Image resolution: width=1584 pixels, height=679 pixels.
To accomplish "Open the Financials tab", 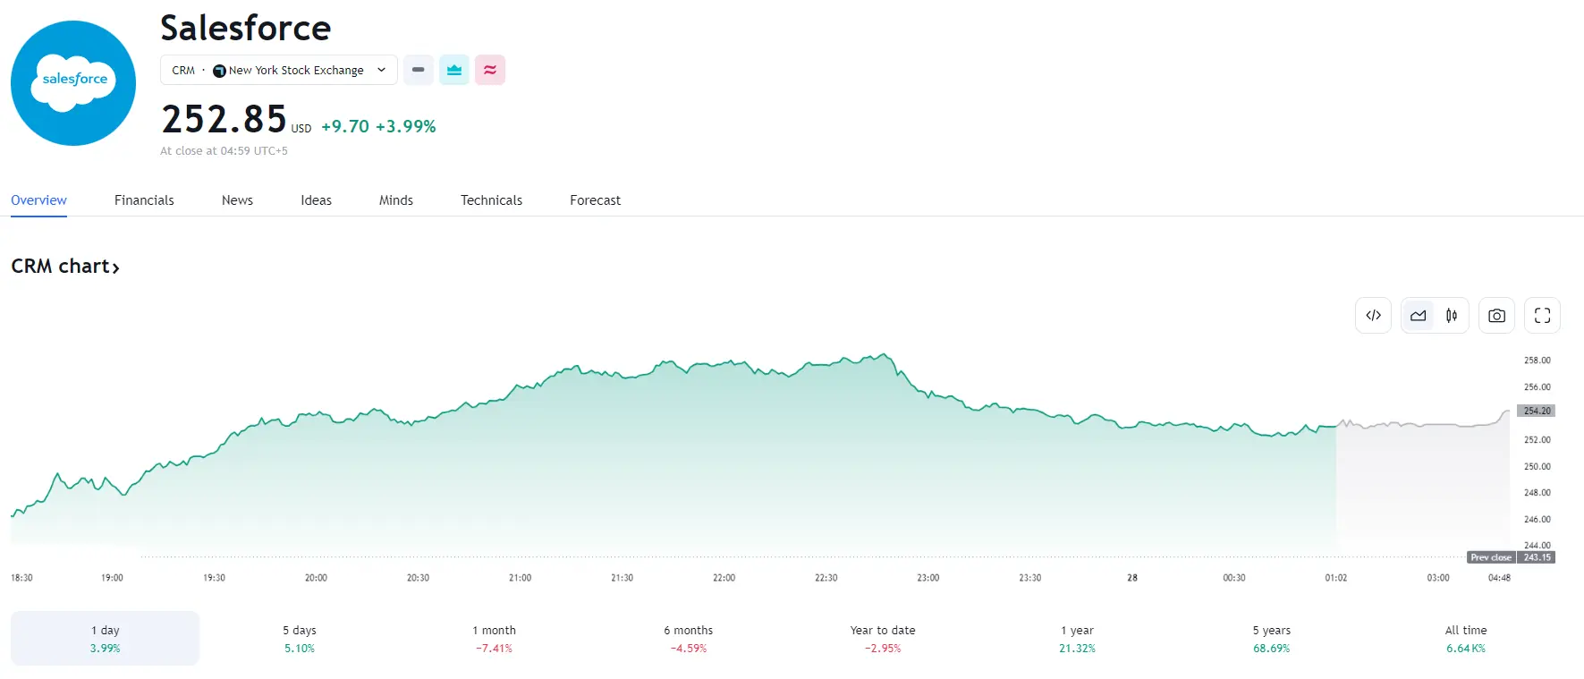I will [144, 200].
